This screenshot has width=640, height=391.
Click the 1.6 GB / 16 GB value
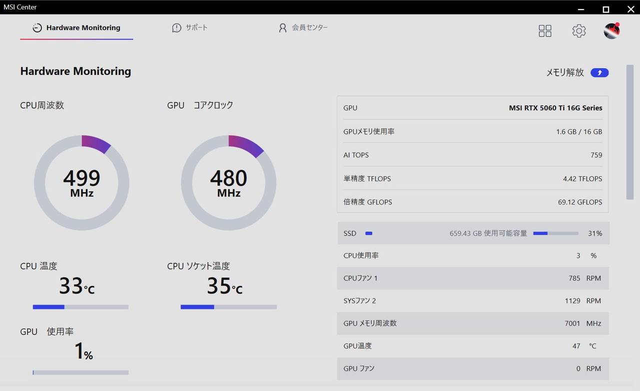coord(579,132)
